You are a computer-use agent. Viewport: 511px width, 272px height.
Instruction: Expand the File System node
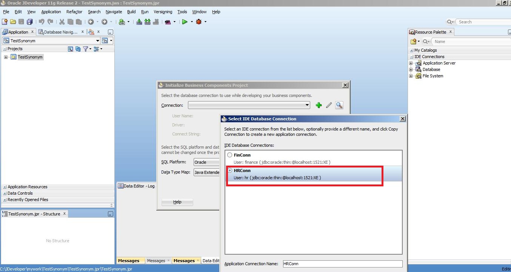(x=411, y=76)
